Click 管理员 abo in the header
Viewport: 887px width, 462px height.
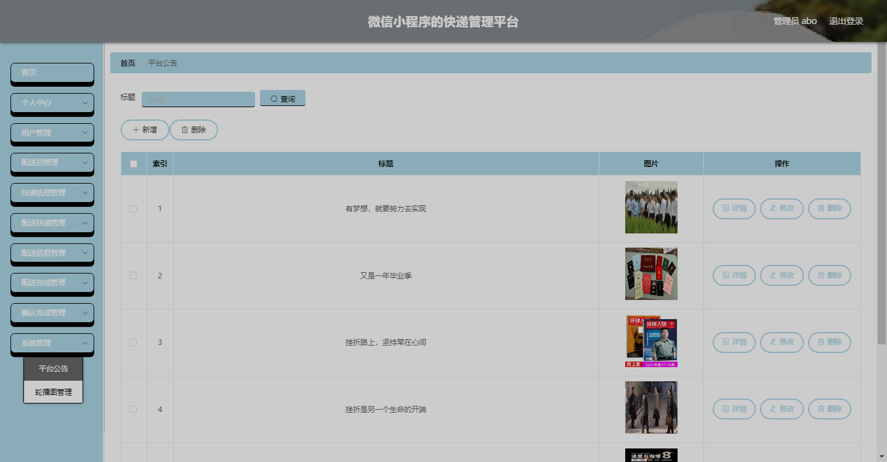pyautogui.click(x=795, y=21)
